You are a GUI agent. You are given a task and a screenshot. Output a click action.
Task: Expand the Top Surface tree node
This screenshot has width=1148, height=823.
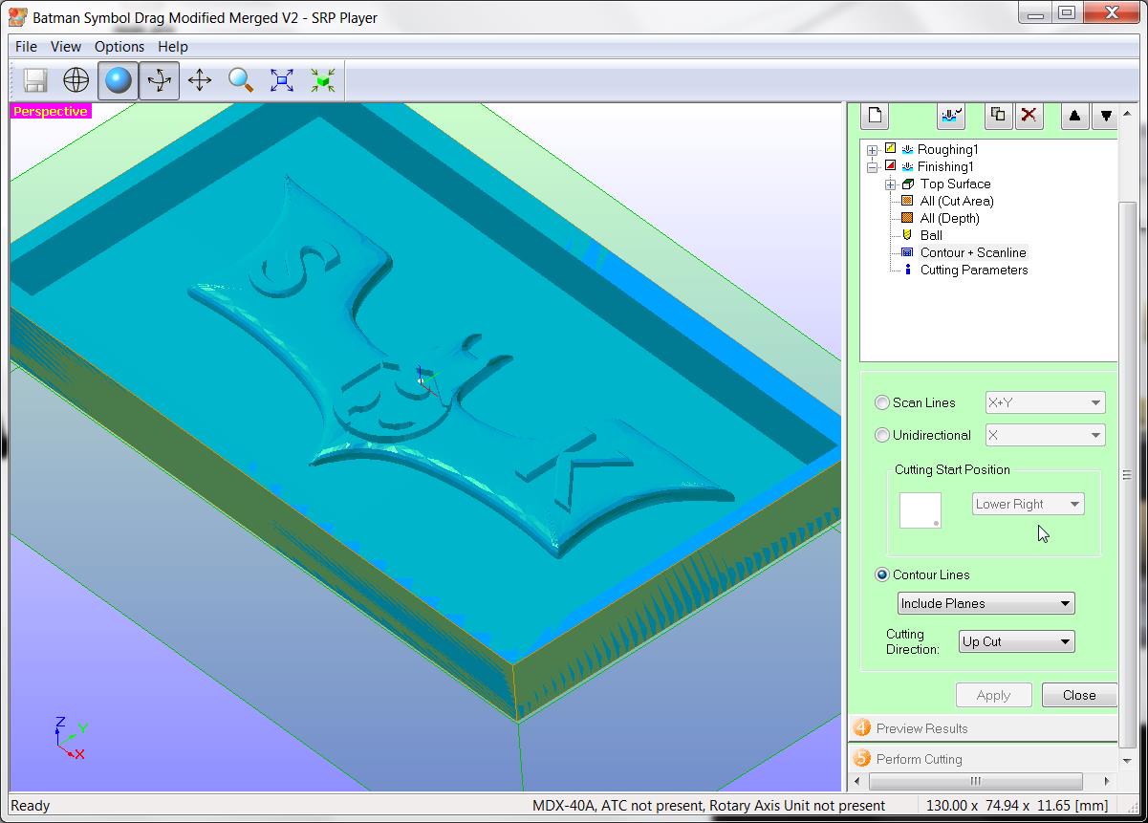click(890, 184)
